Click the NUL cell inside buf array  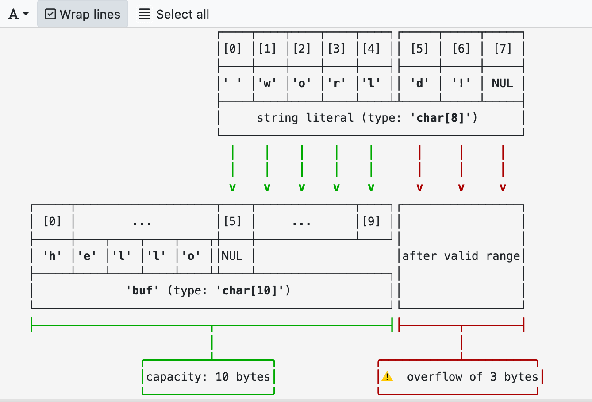pos(232,256)
